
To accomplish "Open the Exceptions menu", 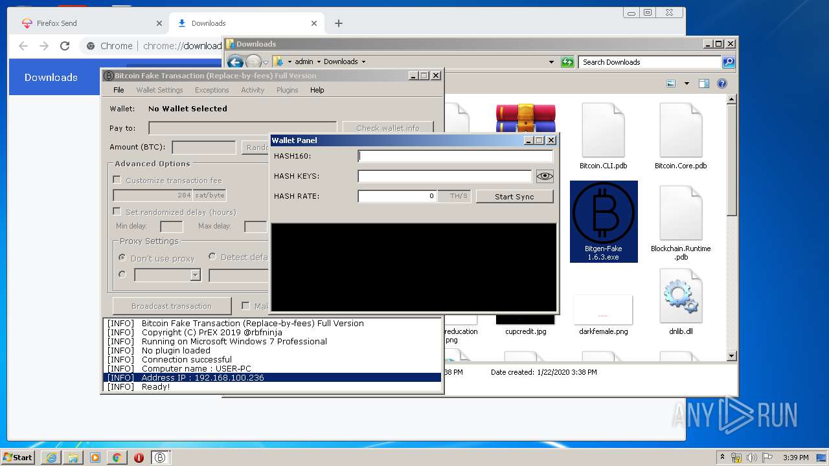I will (x=212, y=90).
